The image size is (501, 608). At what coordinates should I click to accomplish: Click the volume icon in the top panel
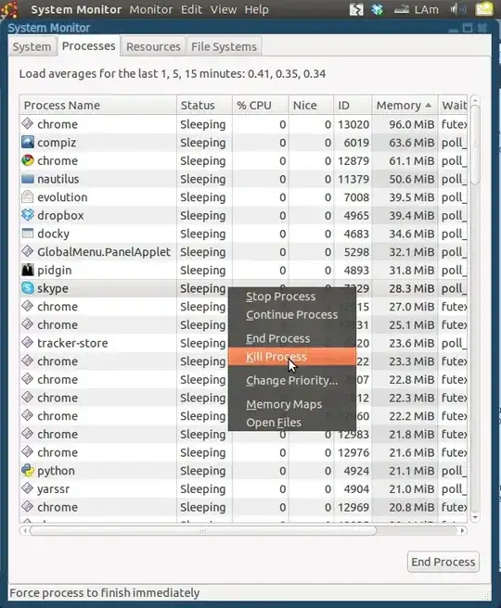click(x=458, y=9)
